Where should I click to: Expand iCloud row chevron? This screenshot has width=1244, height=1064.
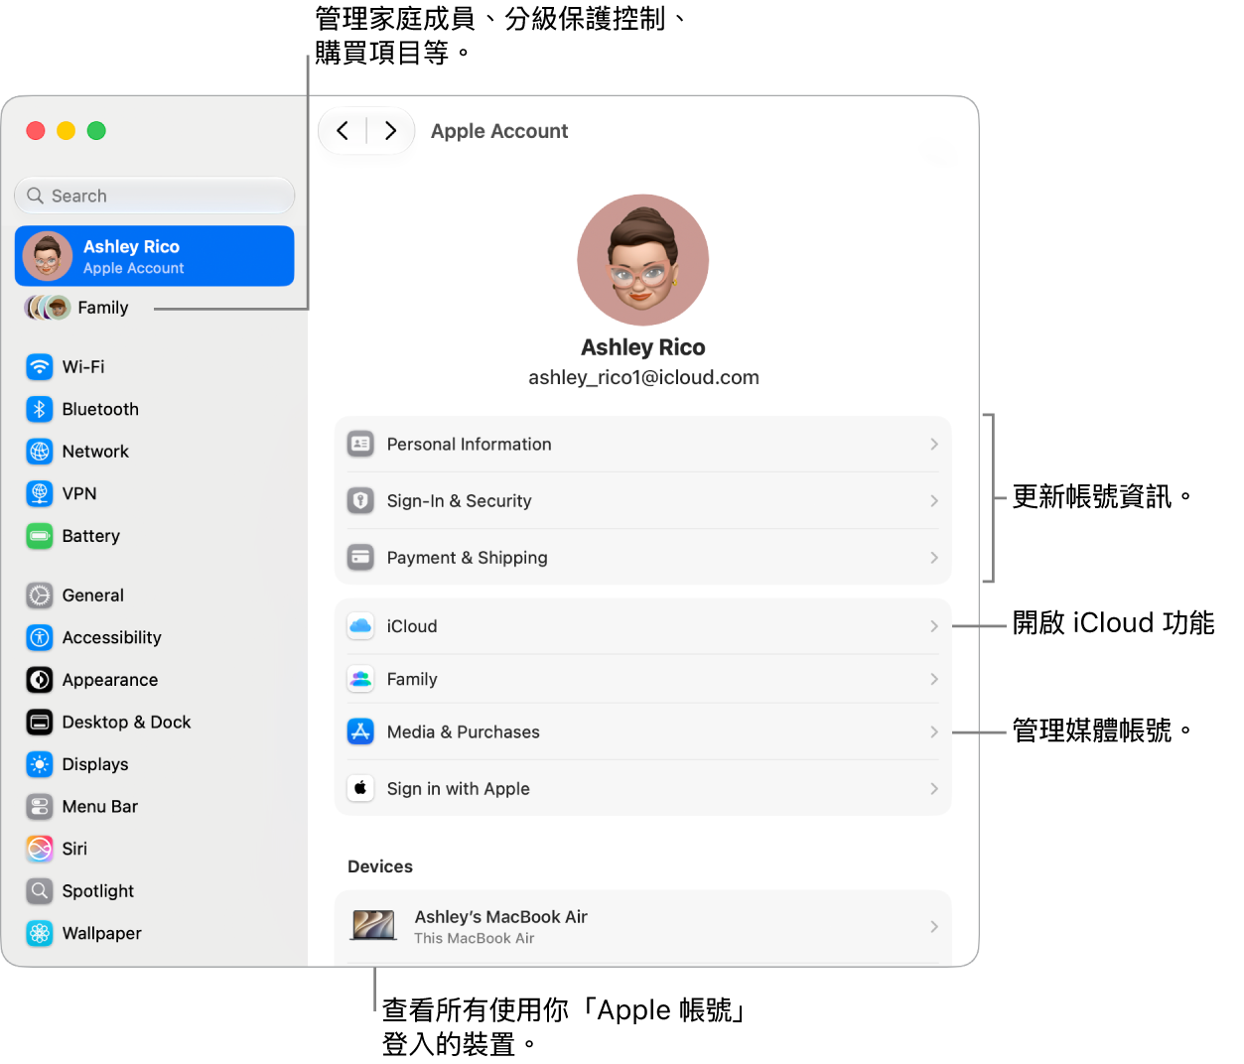[933, 626]
